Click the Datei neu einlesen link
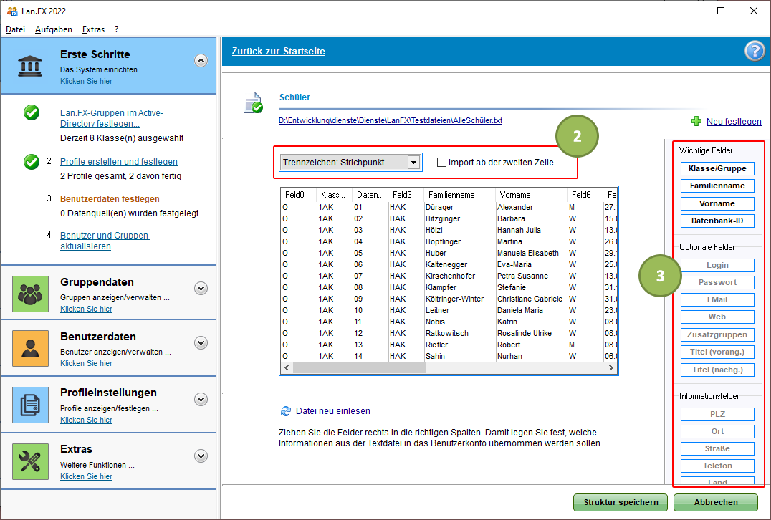 333,411
